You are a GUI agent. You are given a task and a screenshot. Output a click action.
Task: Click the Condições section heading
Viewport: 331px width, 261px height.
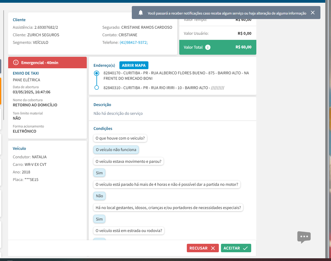(x=103, y=128)
